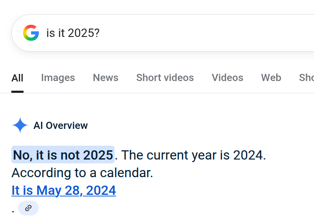Switch to the Images tab
This screenshot has width=314, height=220.
58,78
